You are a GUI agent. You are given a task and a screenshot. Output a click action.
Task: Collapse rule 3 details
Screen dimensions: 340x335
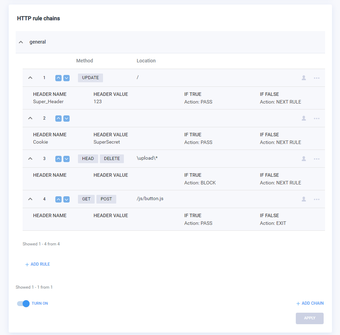coord(30,159)
